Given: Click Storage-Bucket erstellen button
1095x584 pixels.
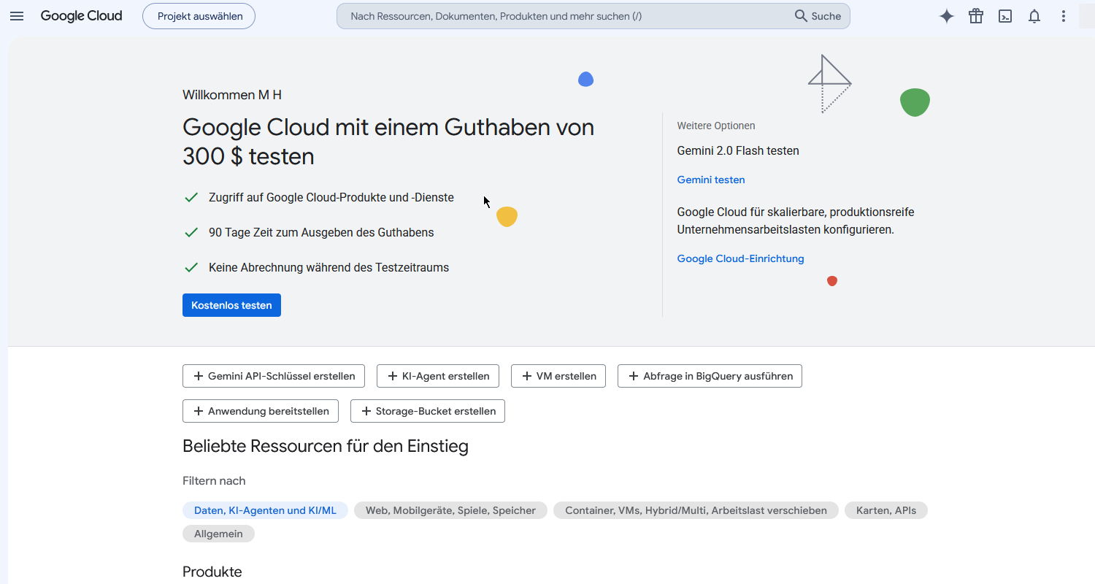Looking at the screenshot, I should click(428, 411).
